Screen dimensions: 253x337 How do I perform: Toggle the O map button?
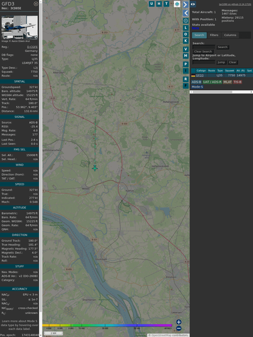[x=185, y=34]
